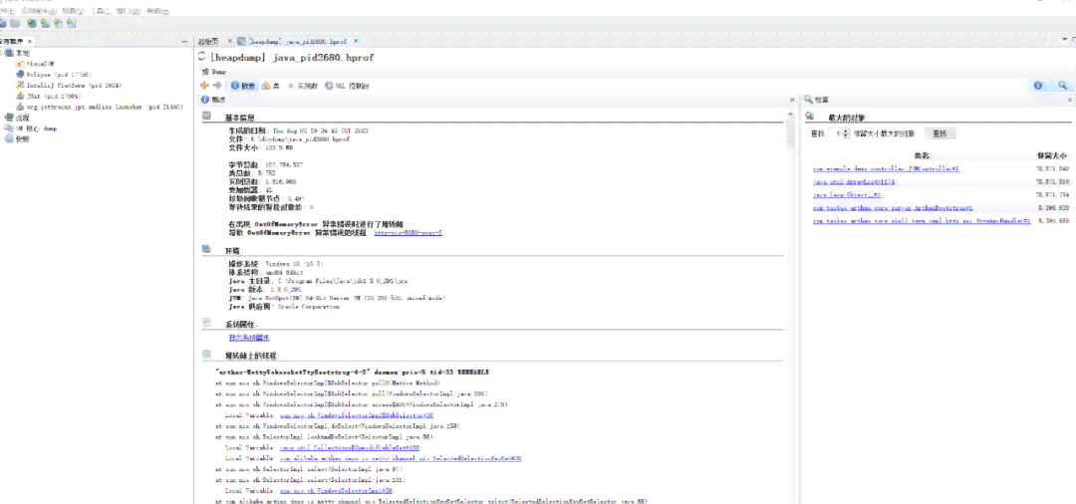Open the HttpApiHandler#1 object link
1076x504 pixels.
click(922, 221)
